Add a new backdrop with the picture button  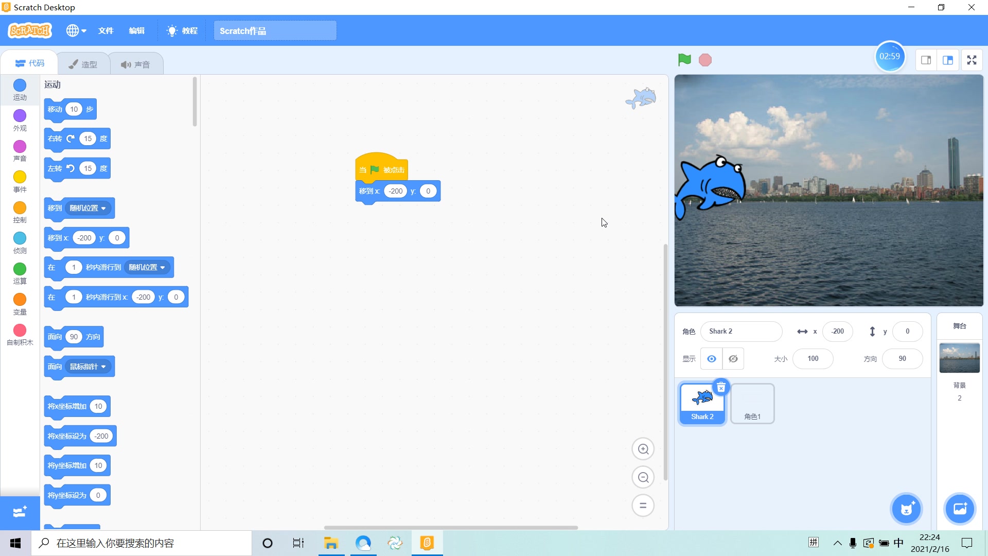click(960, 509)
